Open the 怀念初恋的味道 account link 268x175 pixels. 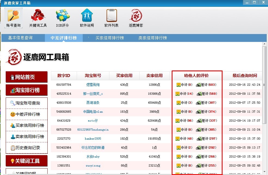click(x=93, y=148)
